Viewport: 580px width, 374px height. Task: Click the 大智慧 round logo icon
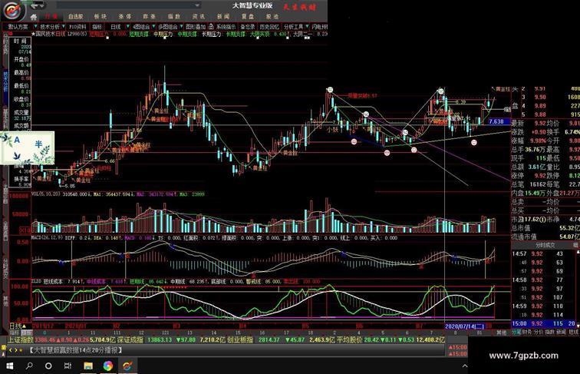point(13,11)
